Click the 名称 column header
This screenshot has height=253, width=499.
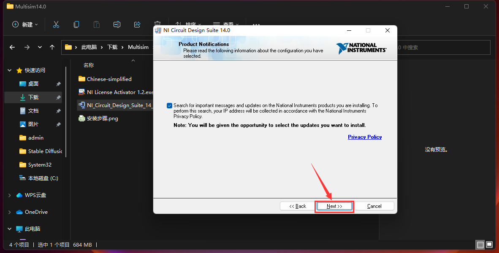coord(89,65)
